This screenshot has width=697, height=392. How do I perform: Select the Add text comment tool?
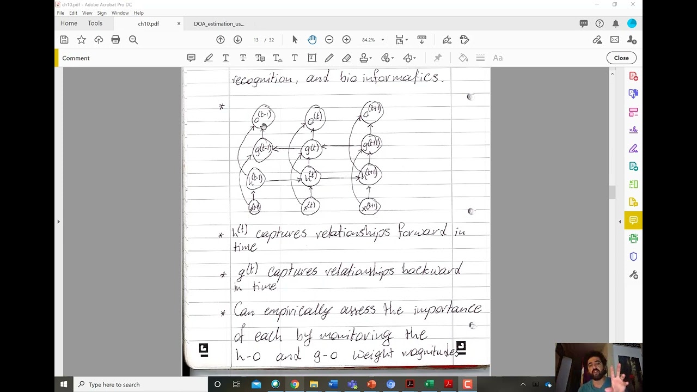point(295,58)
